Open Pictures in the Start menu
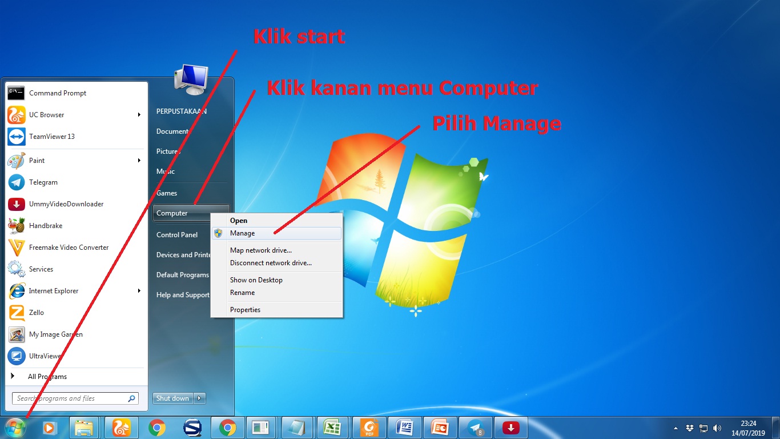 tap(168, 151)
